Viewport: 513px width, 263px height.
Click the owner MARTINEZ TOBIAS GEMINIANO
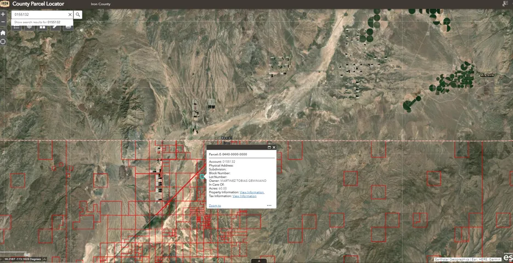tap(244, 181)
